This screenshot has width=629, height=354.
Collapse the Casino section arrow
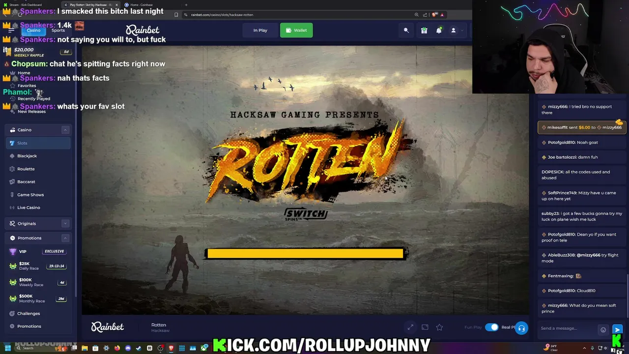point(65,130)
